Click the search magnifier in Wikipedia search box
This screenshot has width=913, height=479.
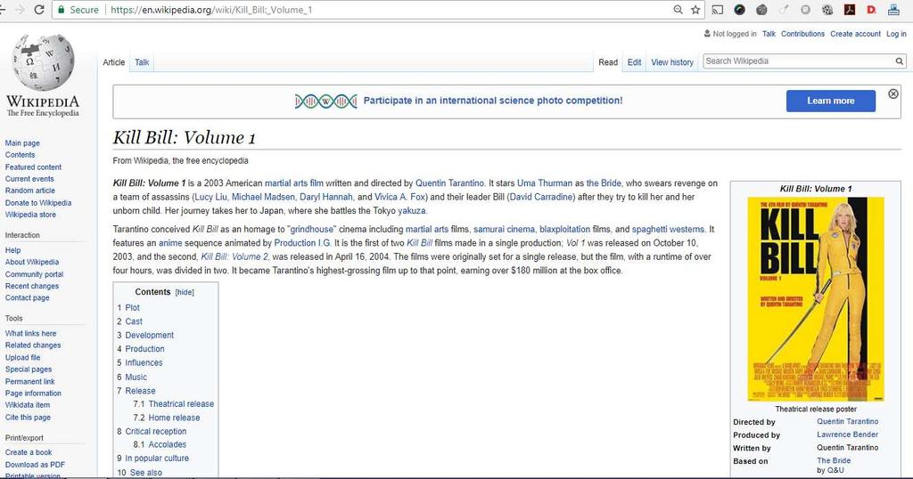point(899,61)
